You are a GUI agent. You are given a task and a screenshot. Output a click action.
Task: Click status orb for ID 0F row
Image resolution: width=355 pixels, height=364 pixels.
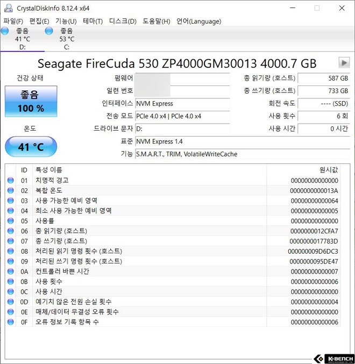coord(10,322)
